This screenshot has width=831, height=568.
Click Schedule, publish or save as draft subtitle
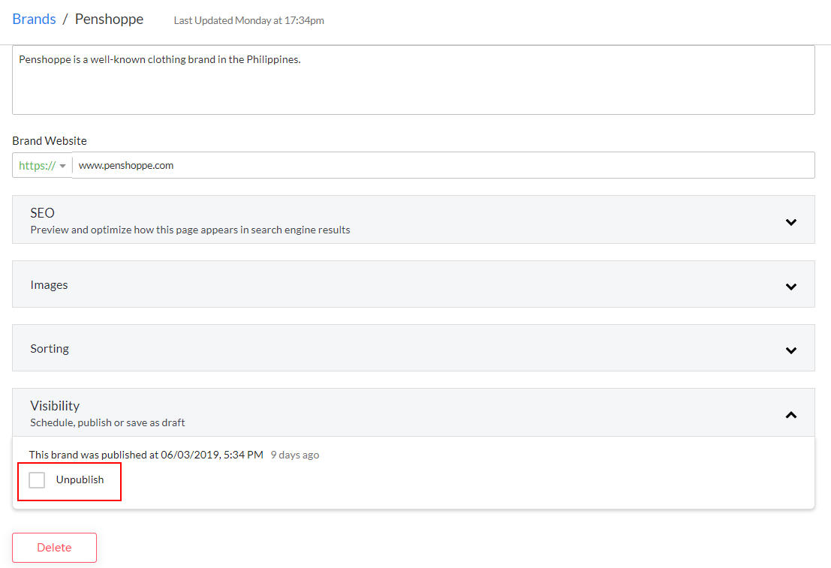point(107,423)
